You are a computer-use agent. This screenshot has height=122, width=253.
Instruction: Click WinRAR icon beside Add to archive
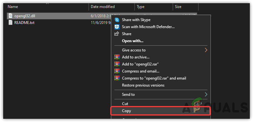point(117,57)
